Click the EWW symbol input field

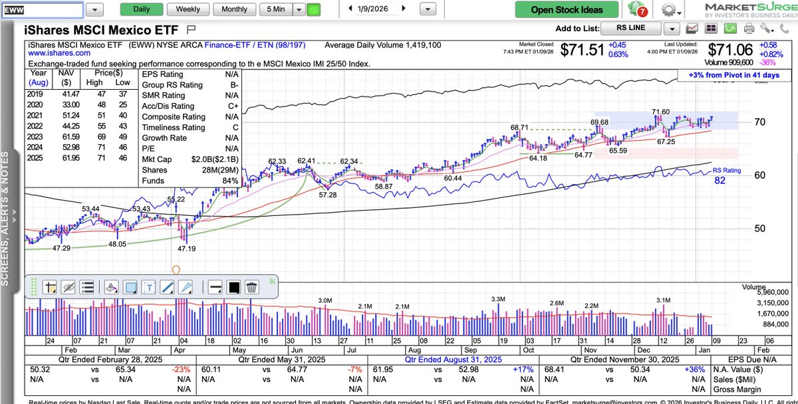click(42, 9)
